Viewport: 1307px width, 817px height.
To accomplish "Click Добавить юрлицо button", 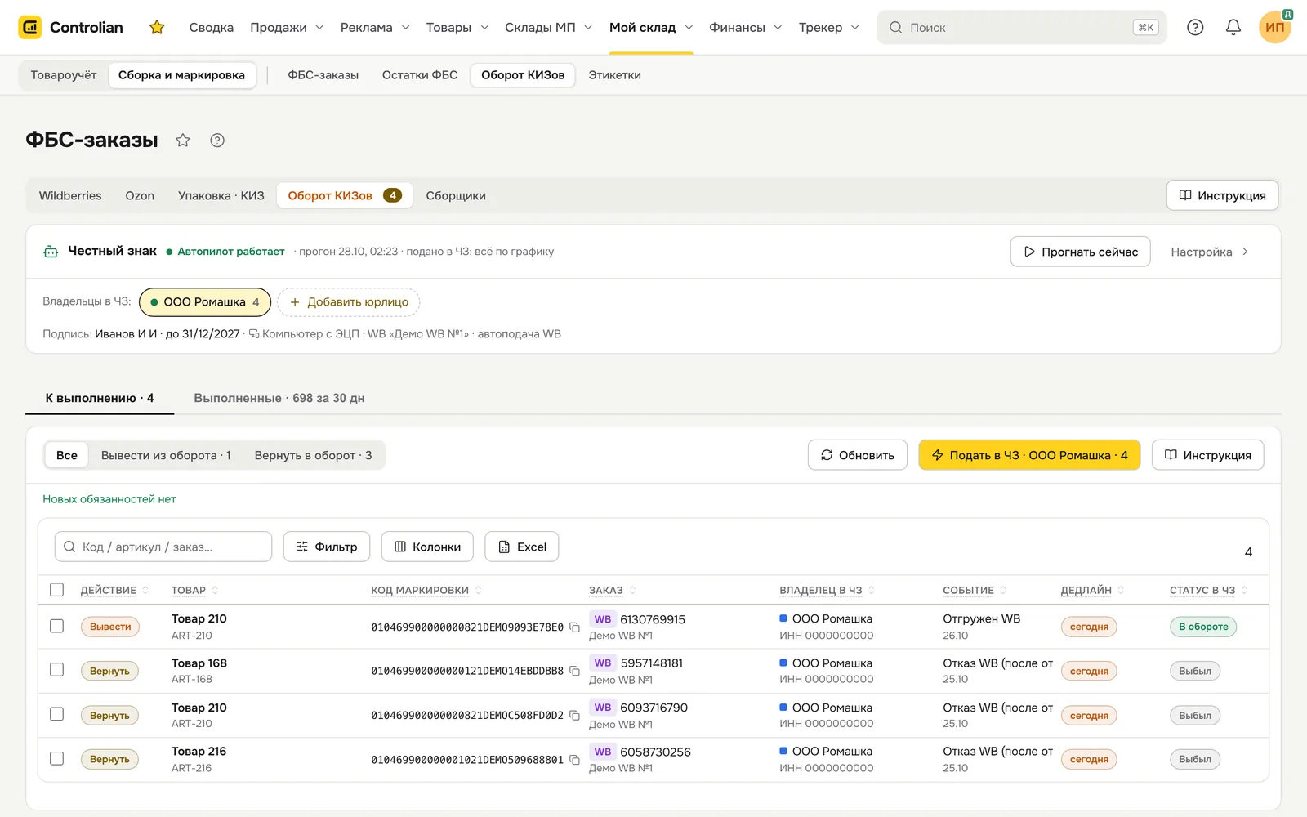I will tap(349, 301).
